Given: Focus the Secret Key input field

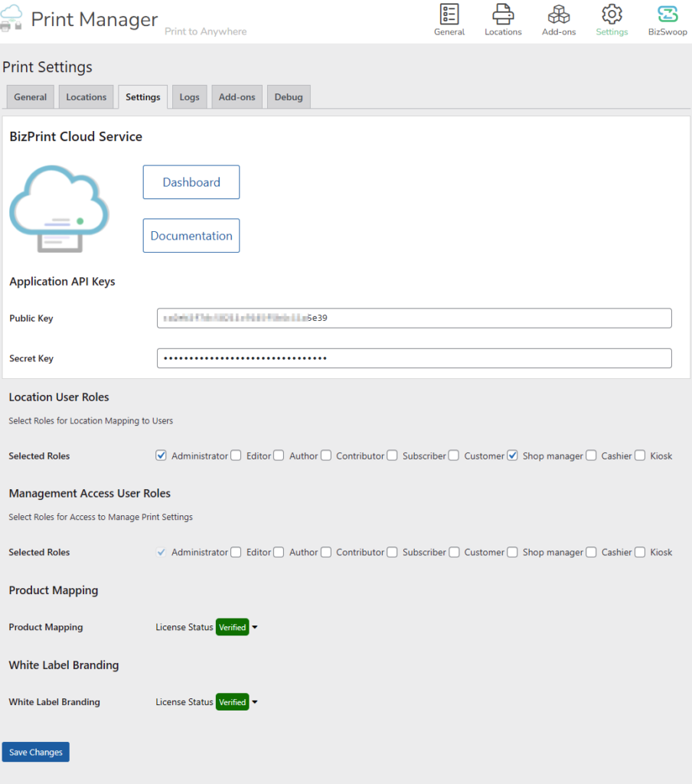Looking at the screenshot, I should click(414, 358).
